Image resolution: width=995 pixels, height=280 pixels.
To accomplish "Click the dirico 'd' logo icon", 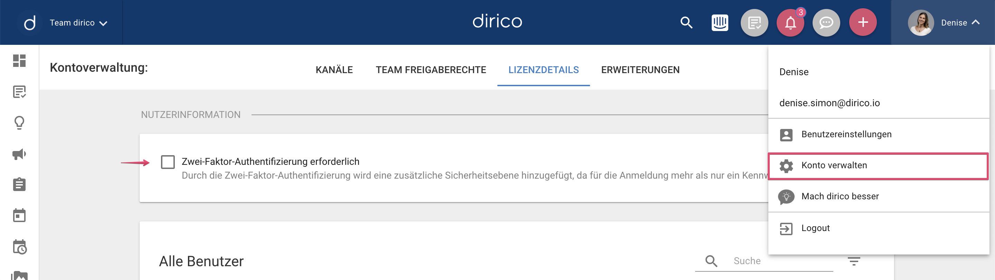I will (30, 23).
